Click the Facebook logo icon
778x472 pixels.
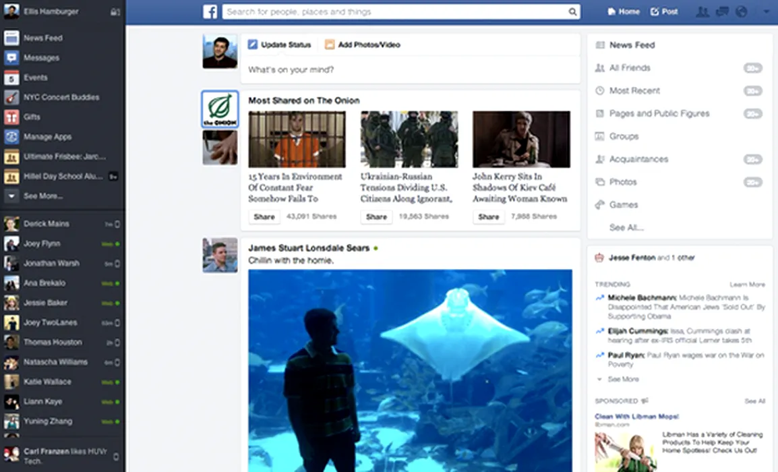[210, 11]
